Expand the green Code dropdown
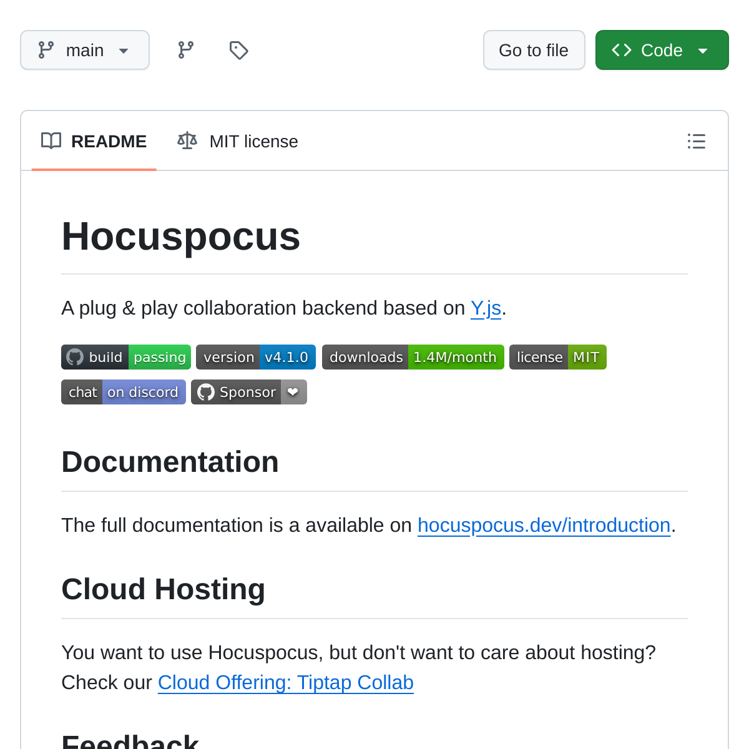This screenshot has height=749, width=749. [662, 50]
